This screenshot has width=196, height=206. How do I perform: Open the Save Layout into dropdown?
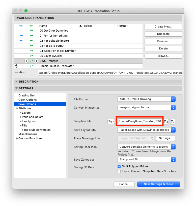tap(146, 130)
